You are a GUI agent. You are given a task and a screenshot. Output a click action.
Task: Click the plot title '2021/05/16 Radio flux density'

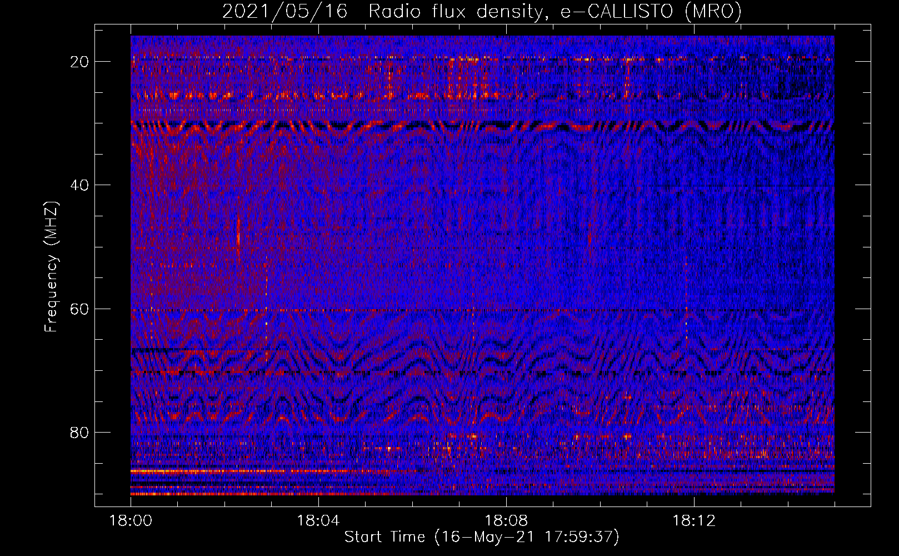pos(382,12)
